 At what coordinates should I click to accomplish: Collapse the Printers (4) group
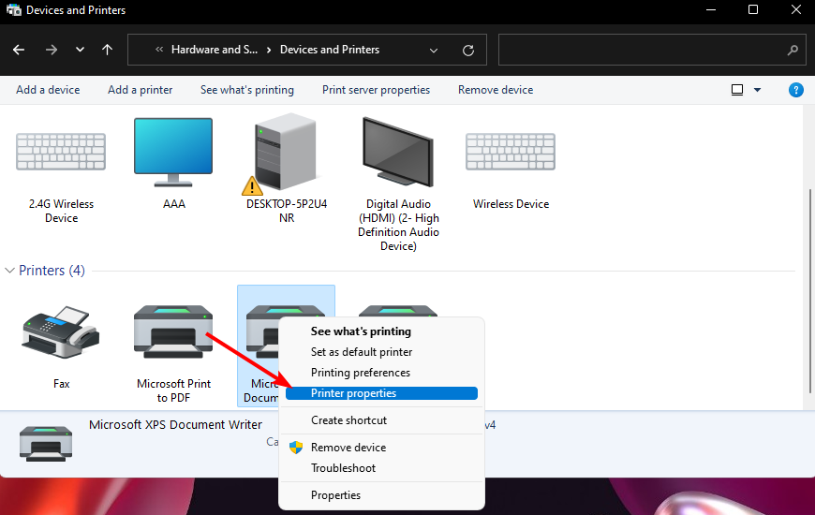coord(9,271)
